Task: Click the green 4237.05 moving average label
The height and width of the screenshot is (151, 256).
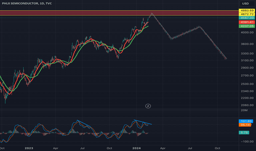Action: point(247,26)
